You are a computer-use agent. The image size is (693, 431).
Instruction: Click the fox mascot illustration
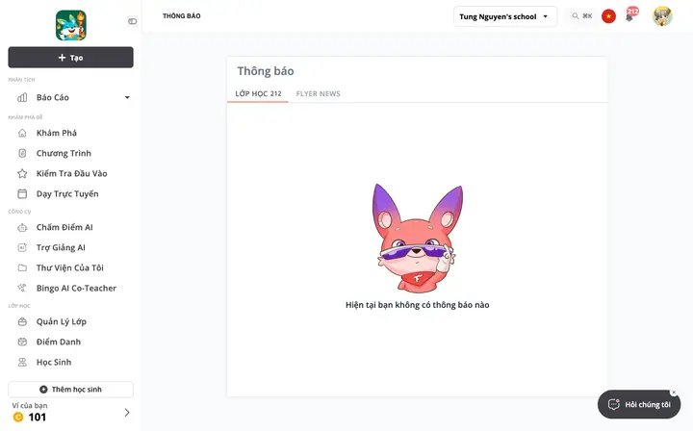tap(417, 238)
